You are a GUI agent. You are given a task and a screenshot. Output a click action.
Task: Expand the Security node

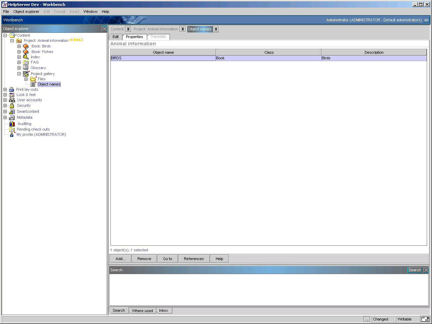[5, 105]
